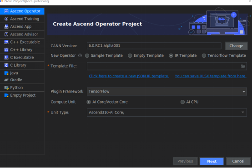Open link to create new JSON IR template
Image resolution: width=252 pixels, height=168 pixels.
(129, 76)
